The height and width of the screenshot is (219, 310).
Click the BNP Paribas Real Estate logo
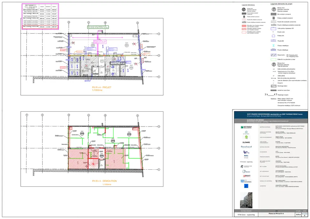[246, 127]
